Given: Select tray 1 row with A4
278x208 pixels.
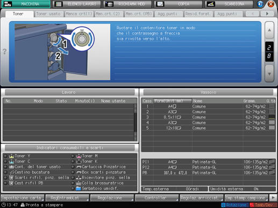Looking at the screenshot, I should tap(208, 106).
